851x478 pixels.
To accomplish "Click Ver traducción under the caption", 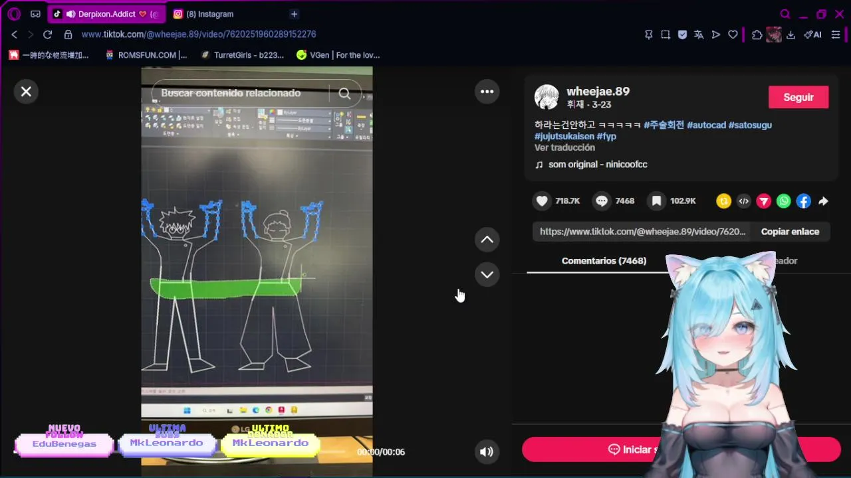I will click(564, 147).
